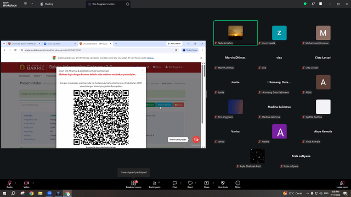Screen dimensions: 351x197
Task: Click the Leave room button
Action: [342, 184]
